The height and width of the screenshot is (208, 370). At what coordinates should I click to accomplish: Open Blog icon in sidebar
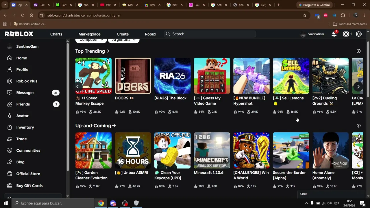click(10, 162)
